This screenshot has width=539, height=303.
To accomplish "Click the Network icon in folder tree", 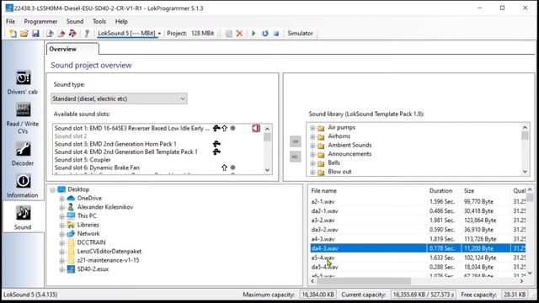I will 71,234.
